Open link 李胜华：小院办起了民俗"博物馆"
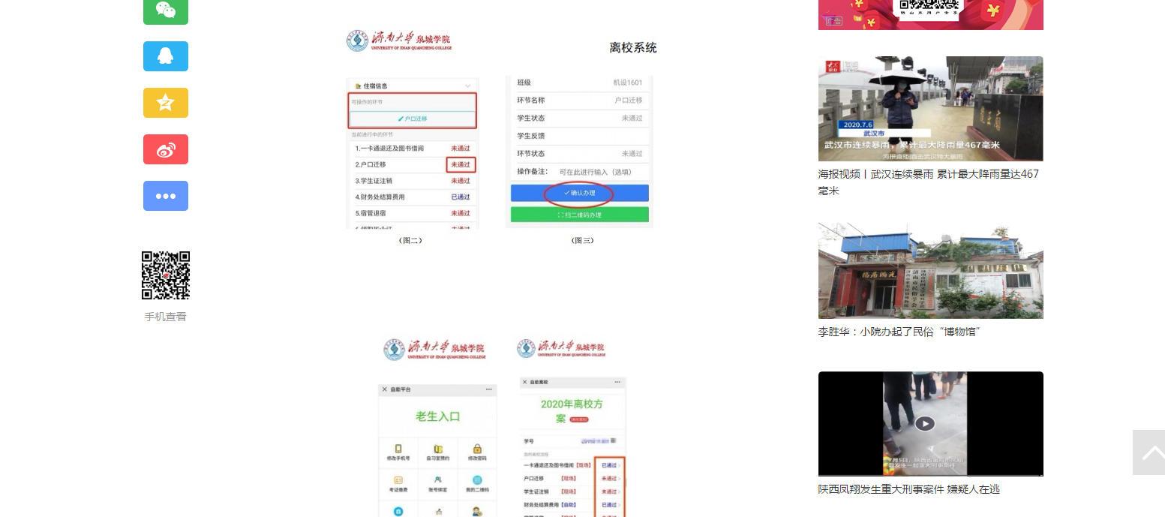The image size is (1165, 517). 899,332
